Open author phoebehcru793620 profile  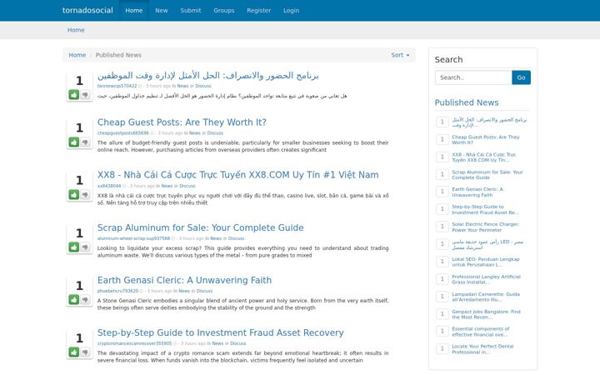click(x=117, y=291)
